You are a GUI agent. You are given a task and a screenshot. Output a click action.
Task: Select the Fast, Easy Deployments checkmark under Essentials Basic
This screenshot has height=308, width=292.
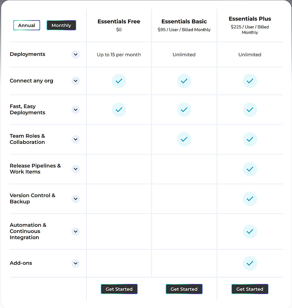point(184,110)
